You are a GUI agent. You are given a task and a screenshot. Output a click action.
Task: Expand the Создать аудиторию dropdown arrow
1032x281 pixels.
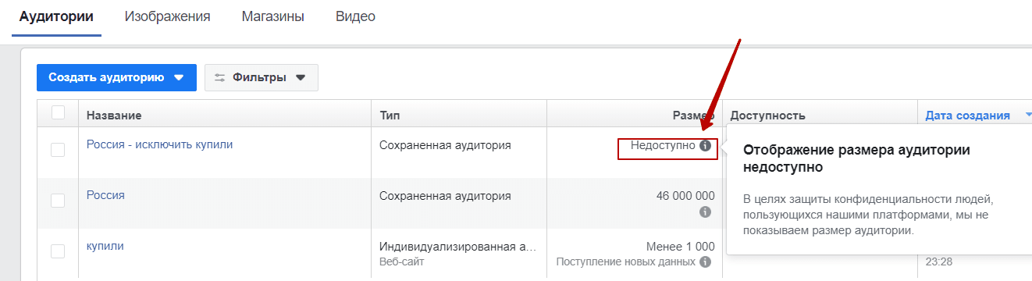click(x=179, y=77)
